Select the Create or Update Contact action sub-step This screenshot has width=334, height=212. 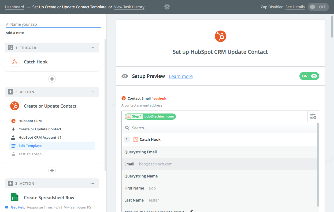click(x=52, y=129)
